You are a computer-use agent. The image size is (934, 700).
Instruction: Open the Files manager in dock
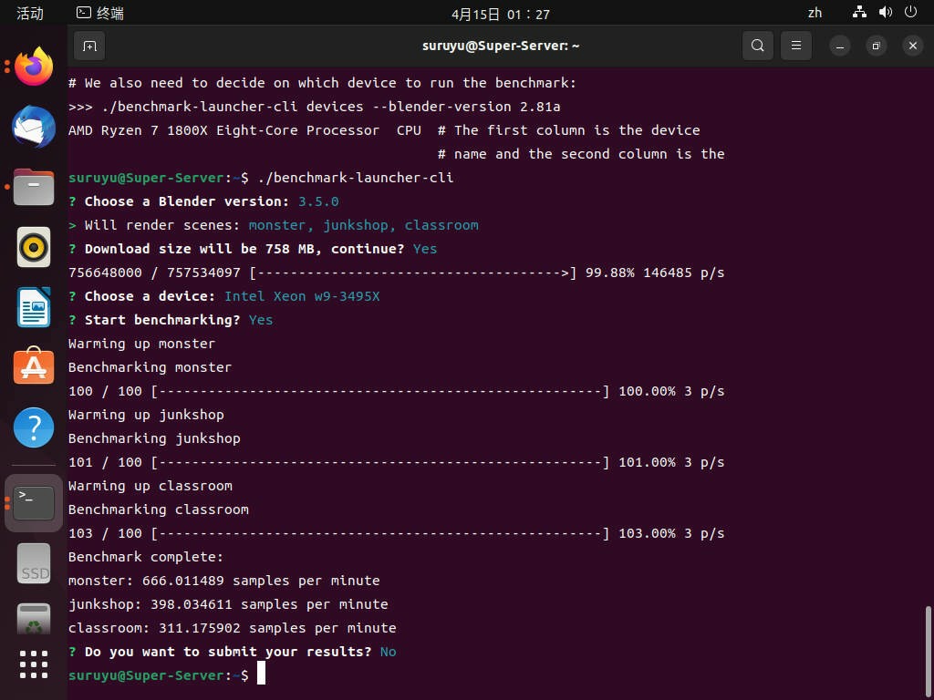[34, 187]
